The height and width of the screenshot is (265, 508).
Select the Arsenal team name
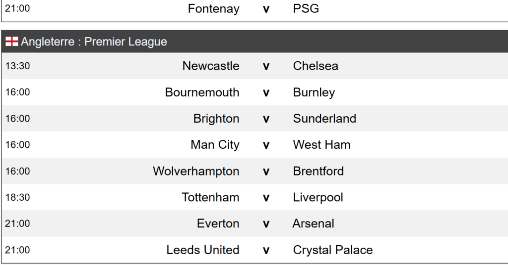(313, 223)
